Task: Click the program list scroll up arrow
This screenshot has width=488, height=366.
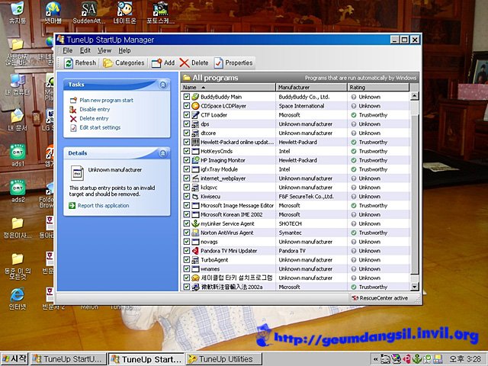Action: coord(414,96)
